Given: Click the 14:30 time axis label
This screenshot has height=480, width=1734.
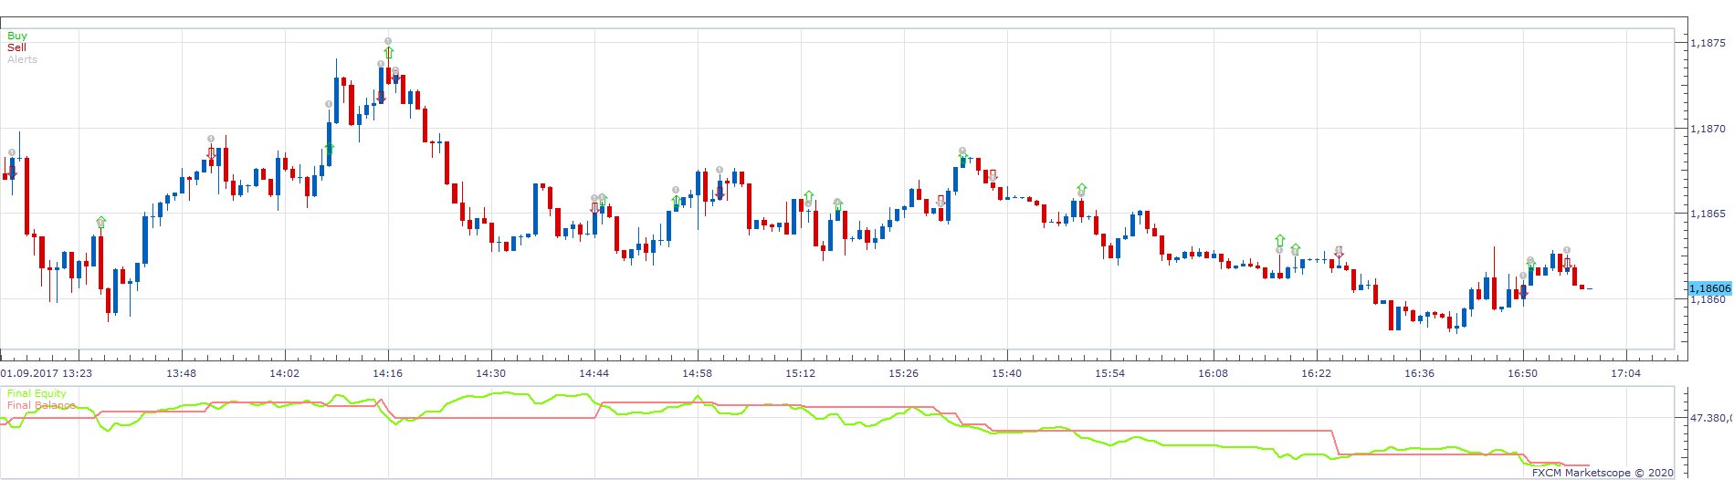Looking at the screenshot, I should coord(491,373).
